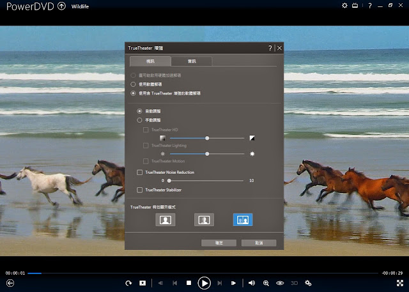Viewport: 409px width, 292px height.
Task: Stop video playback
Action: pyautogui.click(x=189, y=283)
